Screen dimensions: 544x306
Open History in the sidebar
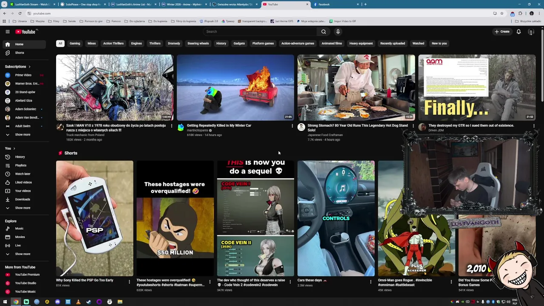(x=24, y=157)
